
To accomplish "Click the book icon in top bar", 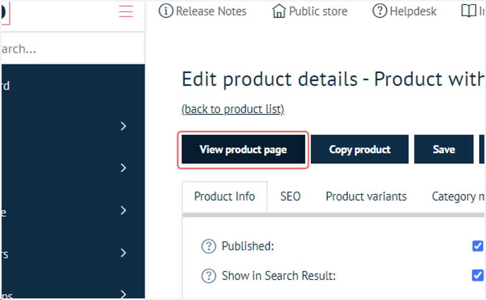I will pyautogui.click(x=469, y=11).
